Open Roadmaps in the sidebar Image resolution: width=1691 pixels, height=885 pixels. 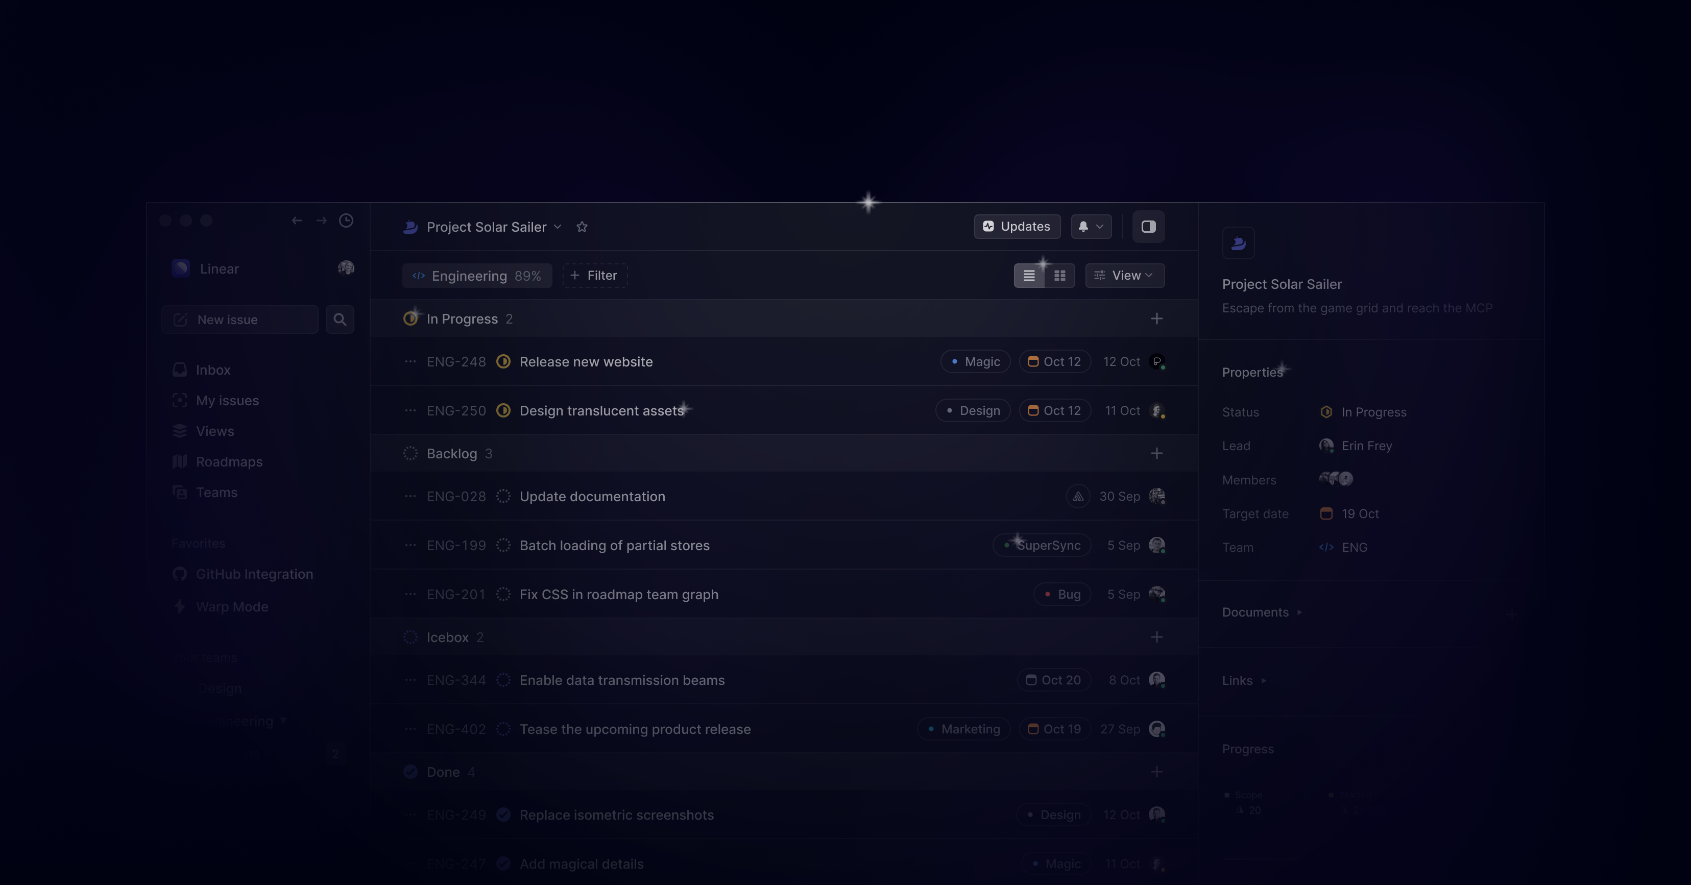[x=228, y=462]
